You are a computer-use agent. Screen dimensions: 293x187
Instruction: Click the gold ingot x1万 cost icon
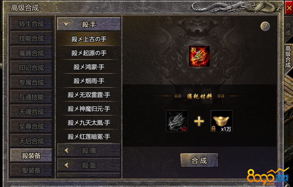click(x=222, y=121)
